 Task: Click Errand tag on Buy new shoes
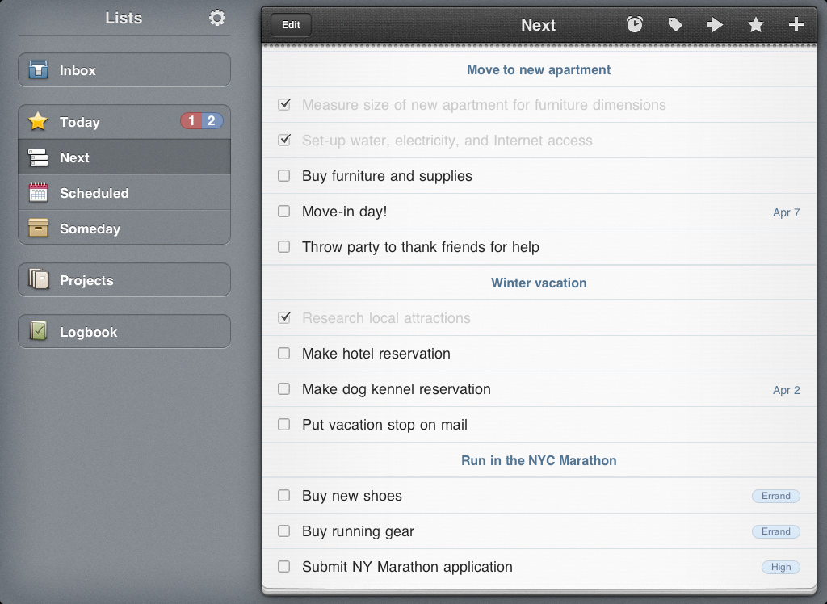776,496
